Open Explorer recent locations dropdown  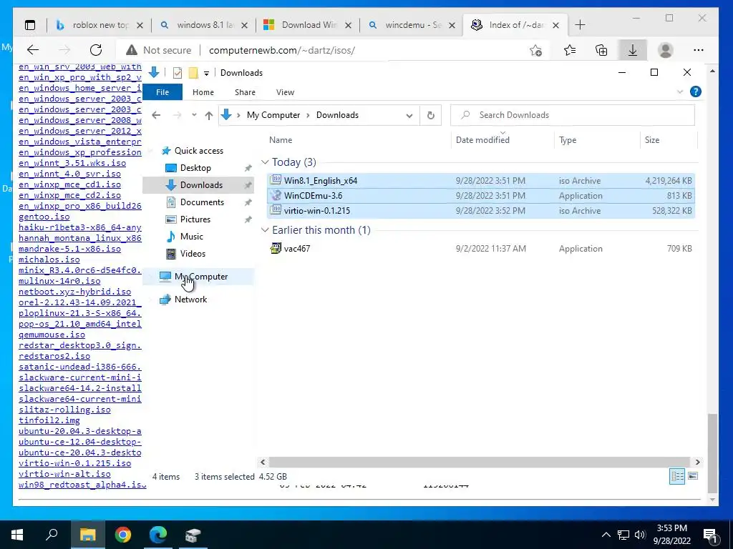click(194, 115)
